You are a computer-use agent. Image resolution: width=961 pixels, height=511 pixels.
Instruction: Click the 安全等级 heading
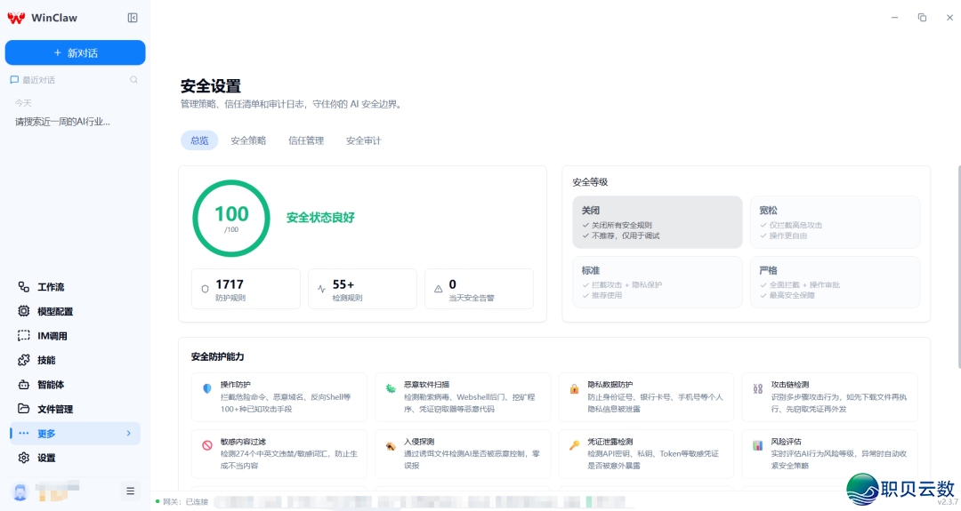coord(590,182)
